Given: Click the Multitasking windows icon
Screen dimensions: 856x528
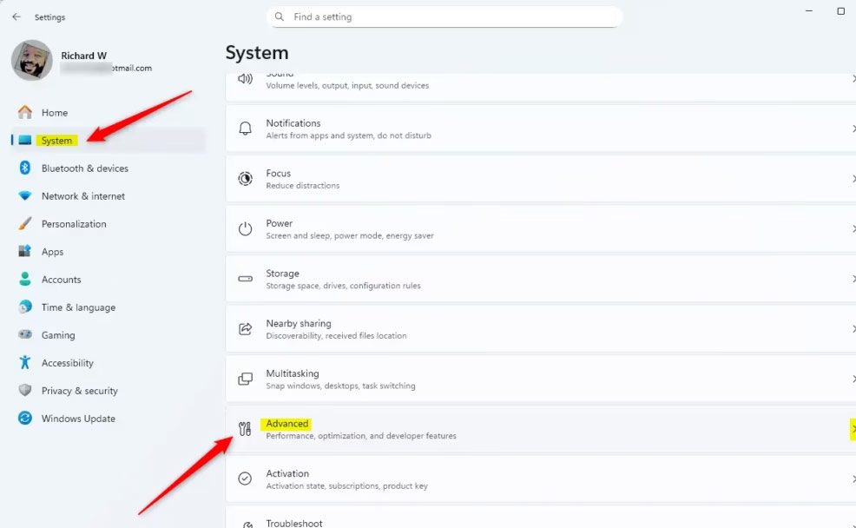Looking at the screenshot, I should click(244, 379).
